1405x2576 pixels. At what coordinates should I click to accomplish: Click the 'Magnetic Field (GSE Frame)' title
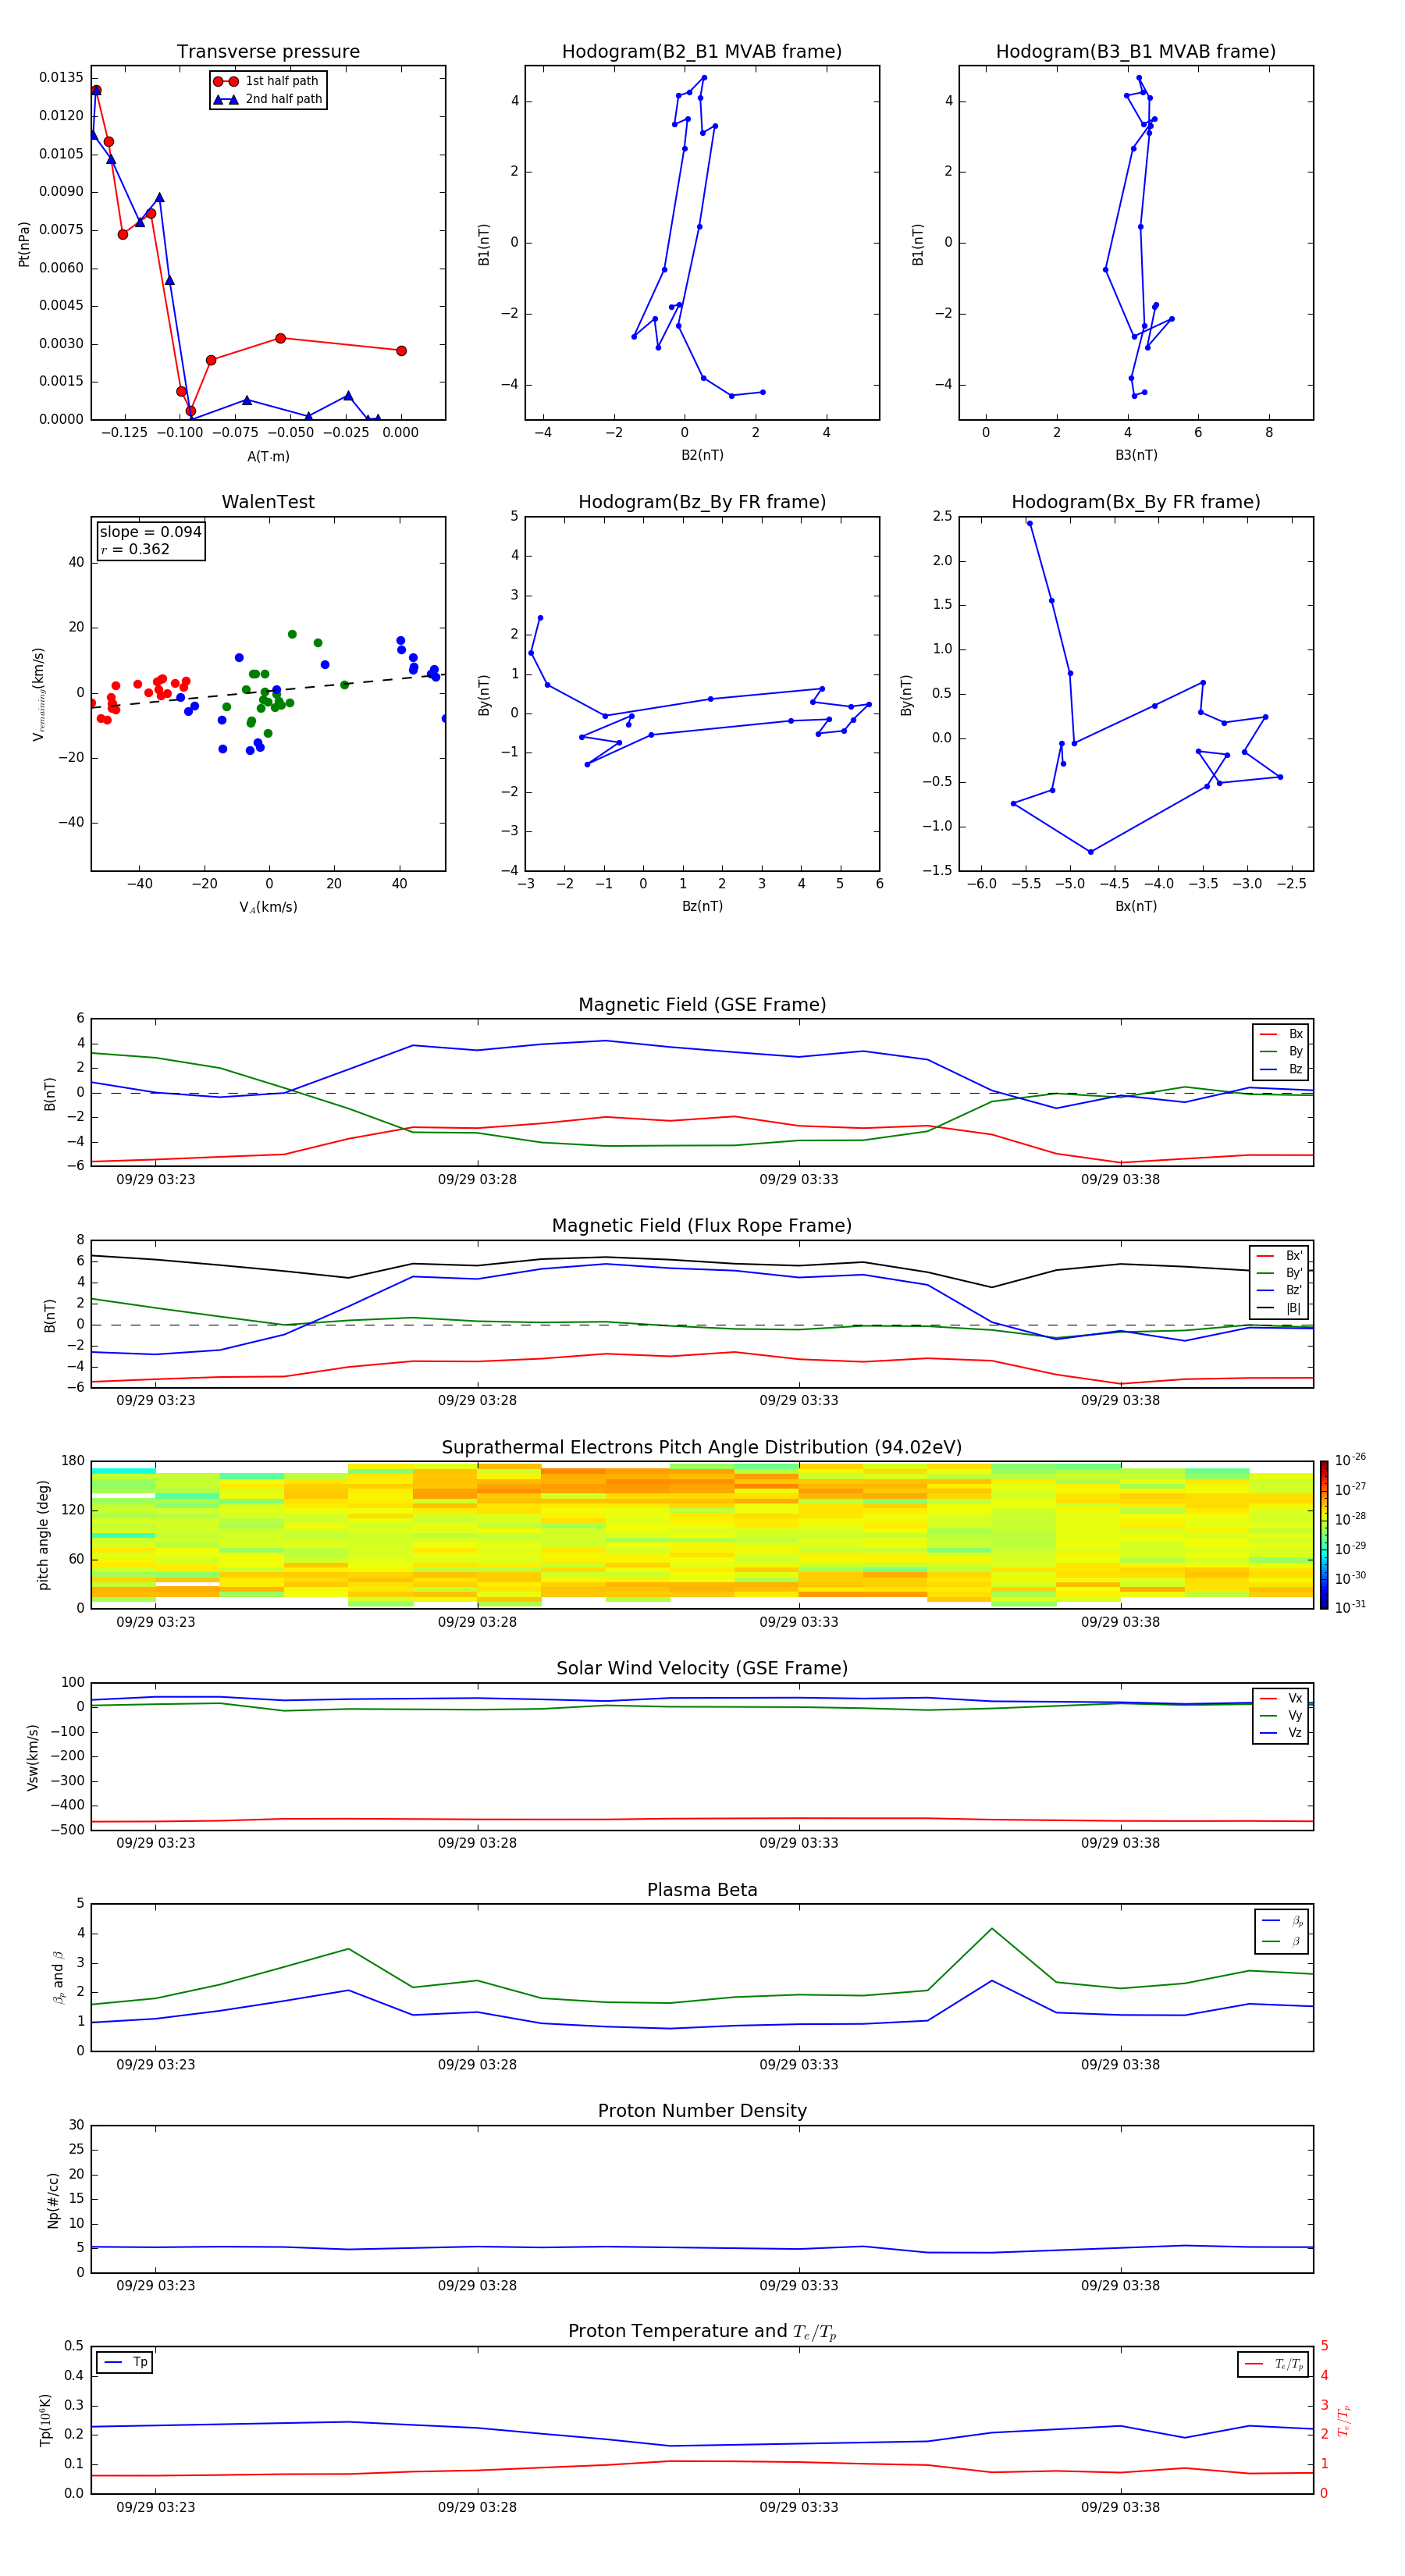(702, 1005)
